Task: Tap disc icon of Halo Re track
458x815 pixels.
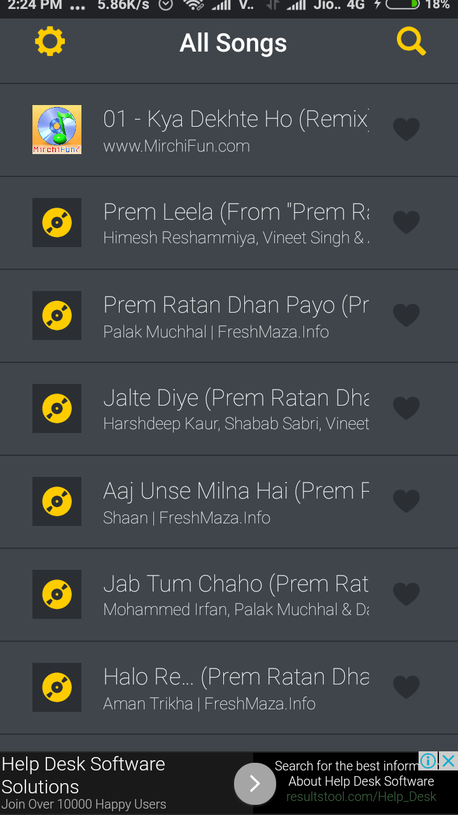Action: tap(57, 687)
